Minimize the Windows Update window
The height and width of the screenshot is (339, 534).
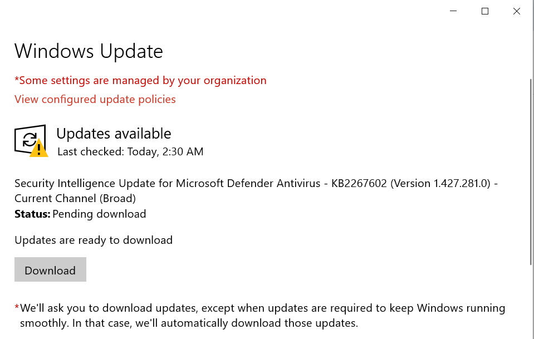[453, 11]
